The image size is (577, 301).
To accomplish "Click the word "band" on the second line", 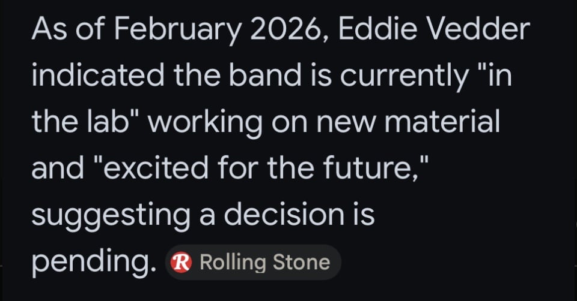I will tap(264, 75).
